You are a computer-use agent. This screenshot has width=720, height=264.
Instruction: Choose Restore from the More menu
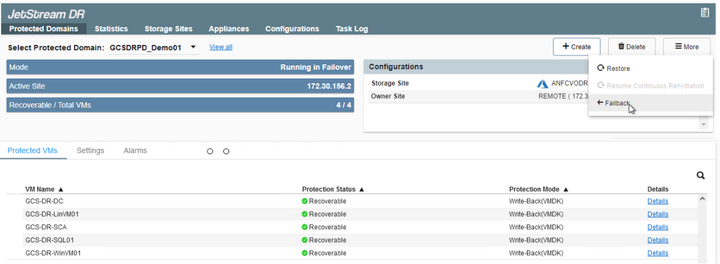point(650,69)
